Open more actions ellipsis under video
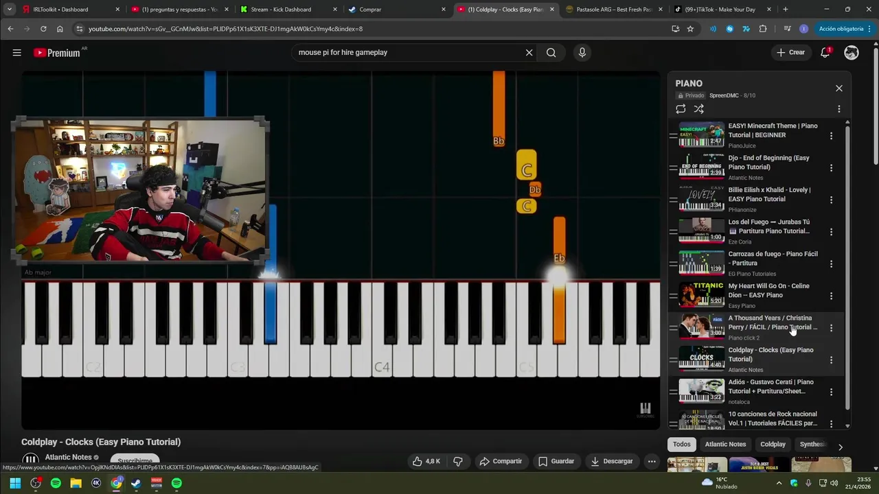Screen dimensions: 879x494 pos(652,461)
